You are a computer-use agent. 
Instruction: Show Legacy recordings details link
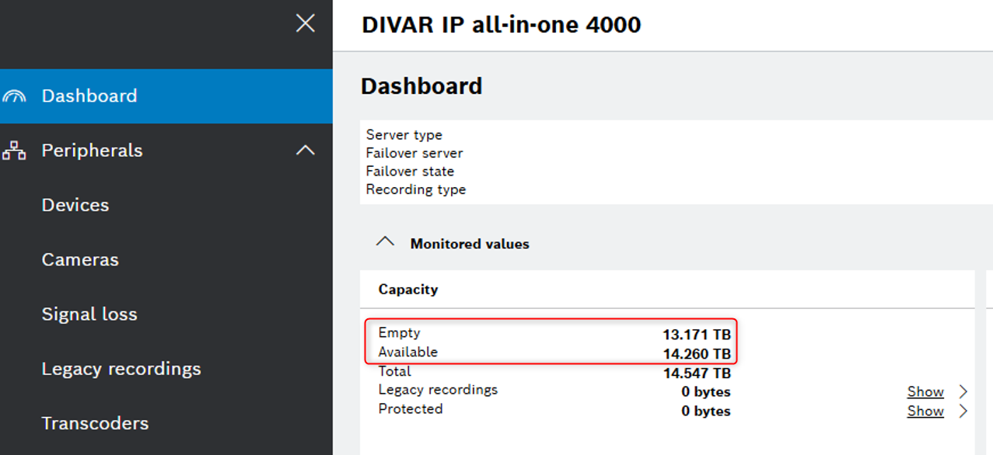925,391
